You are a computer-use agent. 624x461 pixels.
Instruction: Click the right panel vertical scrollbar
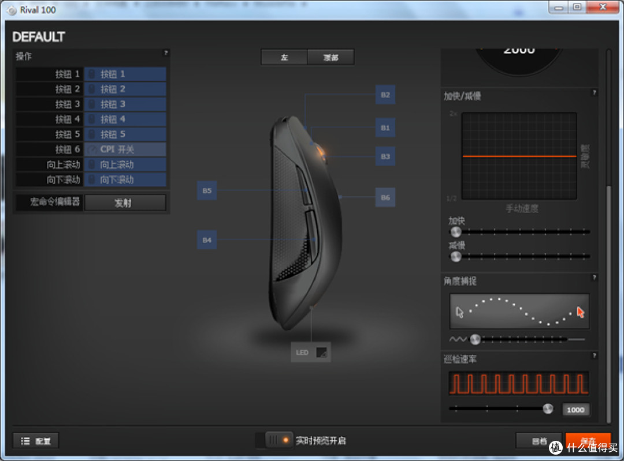coord(608,304)
